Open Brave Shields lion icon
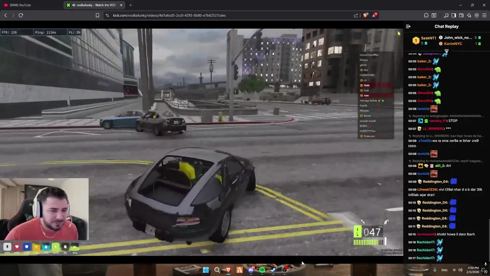490x276 pixels. (366, 15)
